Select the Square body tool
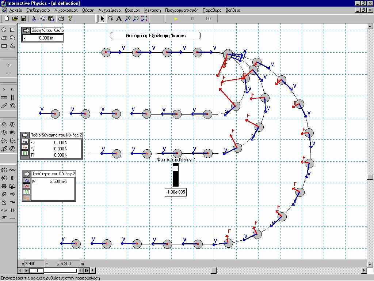 [12, 30]
